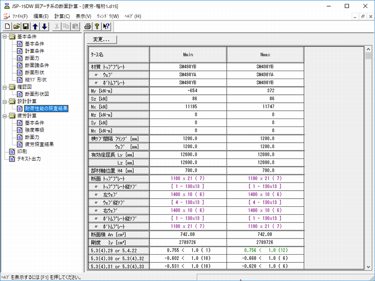Collapse the 設計計算 tree folder
This screenshot has width=375, height=281.
coord(4,101)
